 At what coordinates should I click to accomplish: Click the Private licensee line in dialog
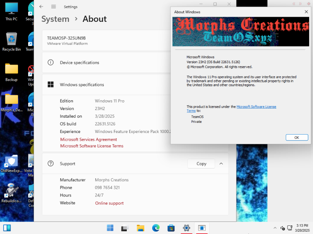(x=196, y=122)
